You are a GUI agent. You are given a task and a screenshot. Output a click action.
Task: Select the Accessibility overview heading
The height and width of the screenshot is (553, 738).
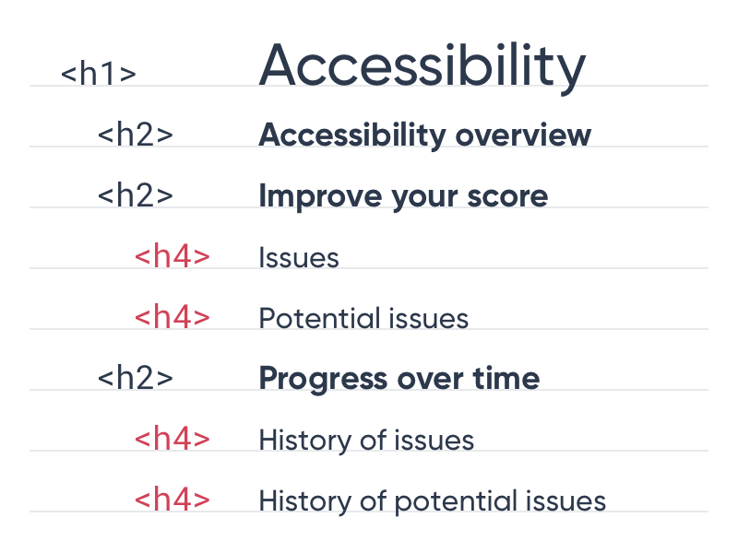tap(424, 135)
